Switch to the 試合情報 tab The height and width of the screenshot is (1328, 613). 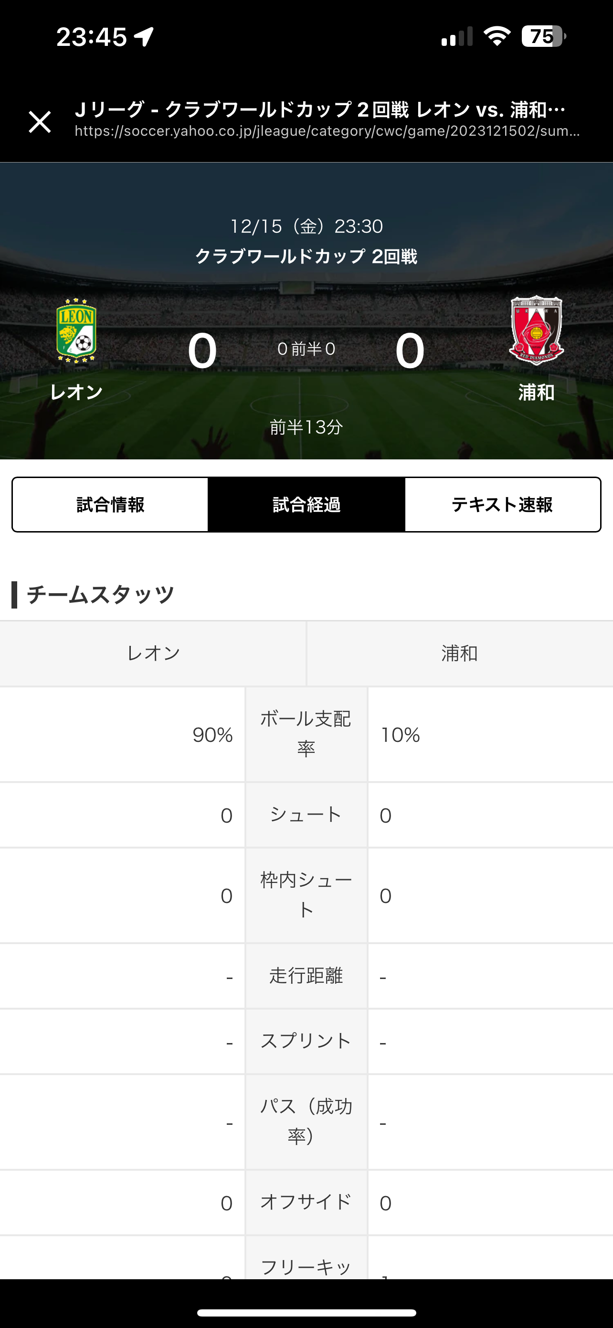(110, 505)
